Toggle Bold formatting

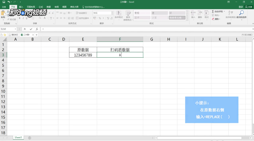(x=19, y=18)
